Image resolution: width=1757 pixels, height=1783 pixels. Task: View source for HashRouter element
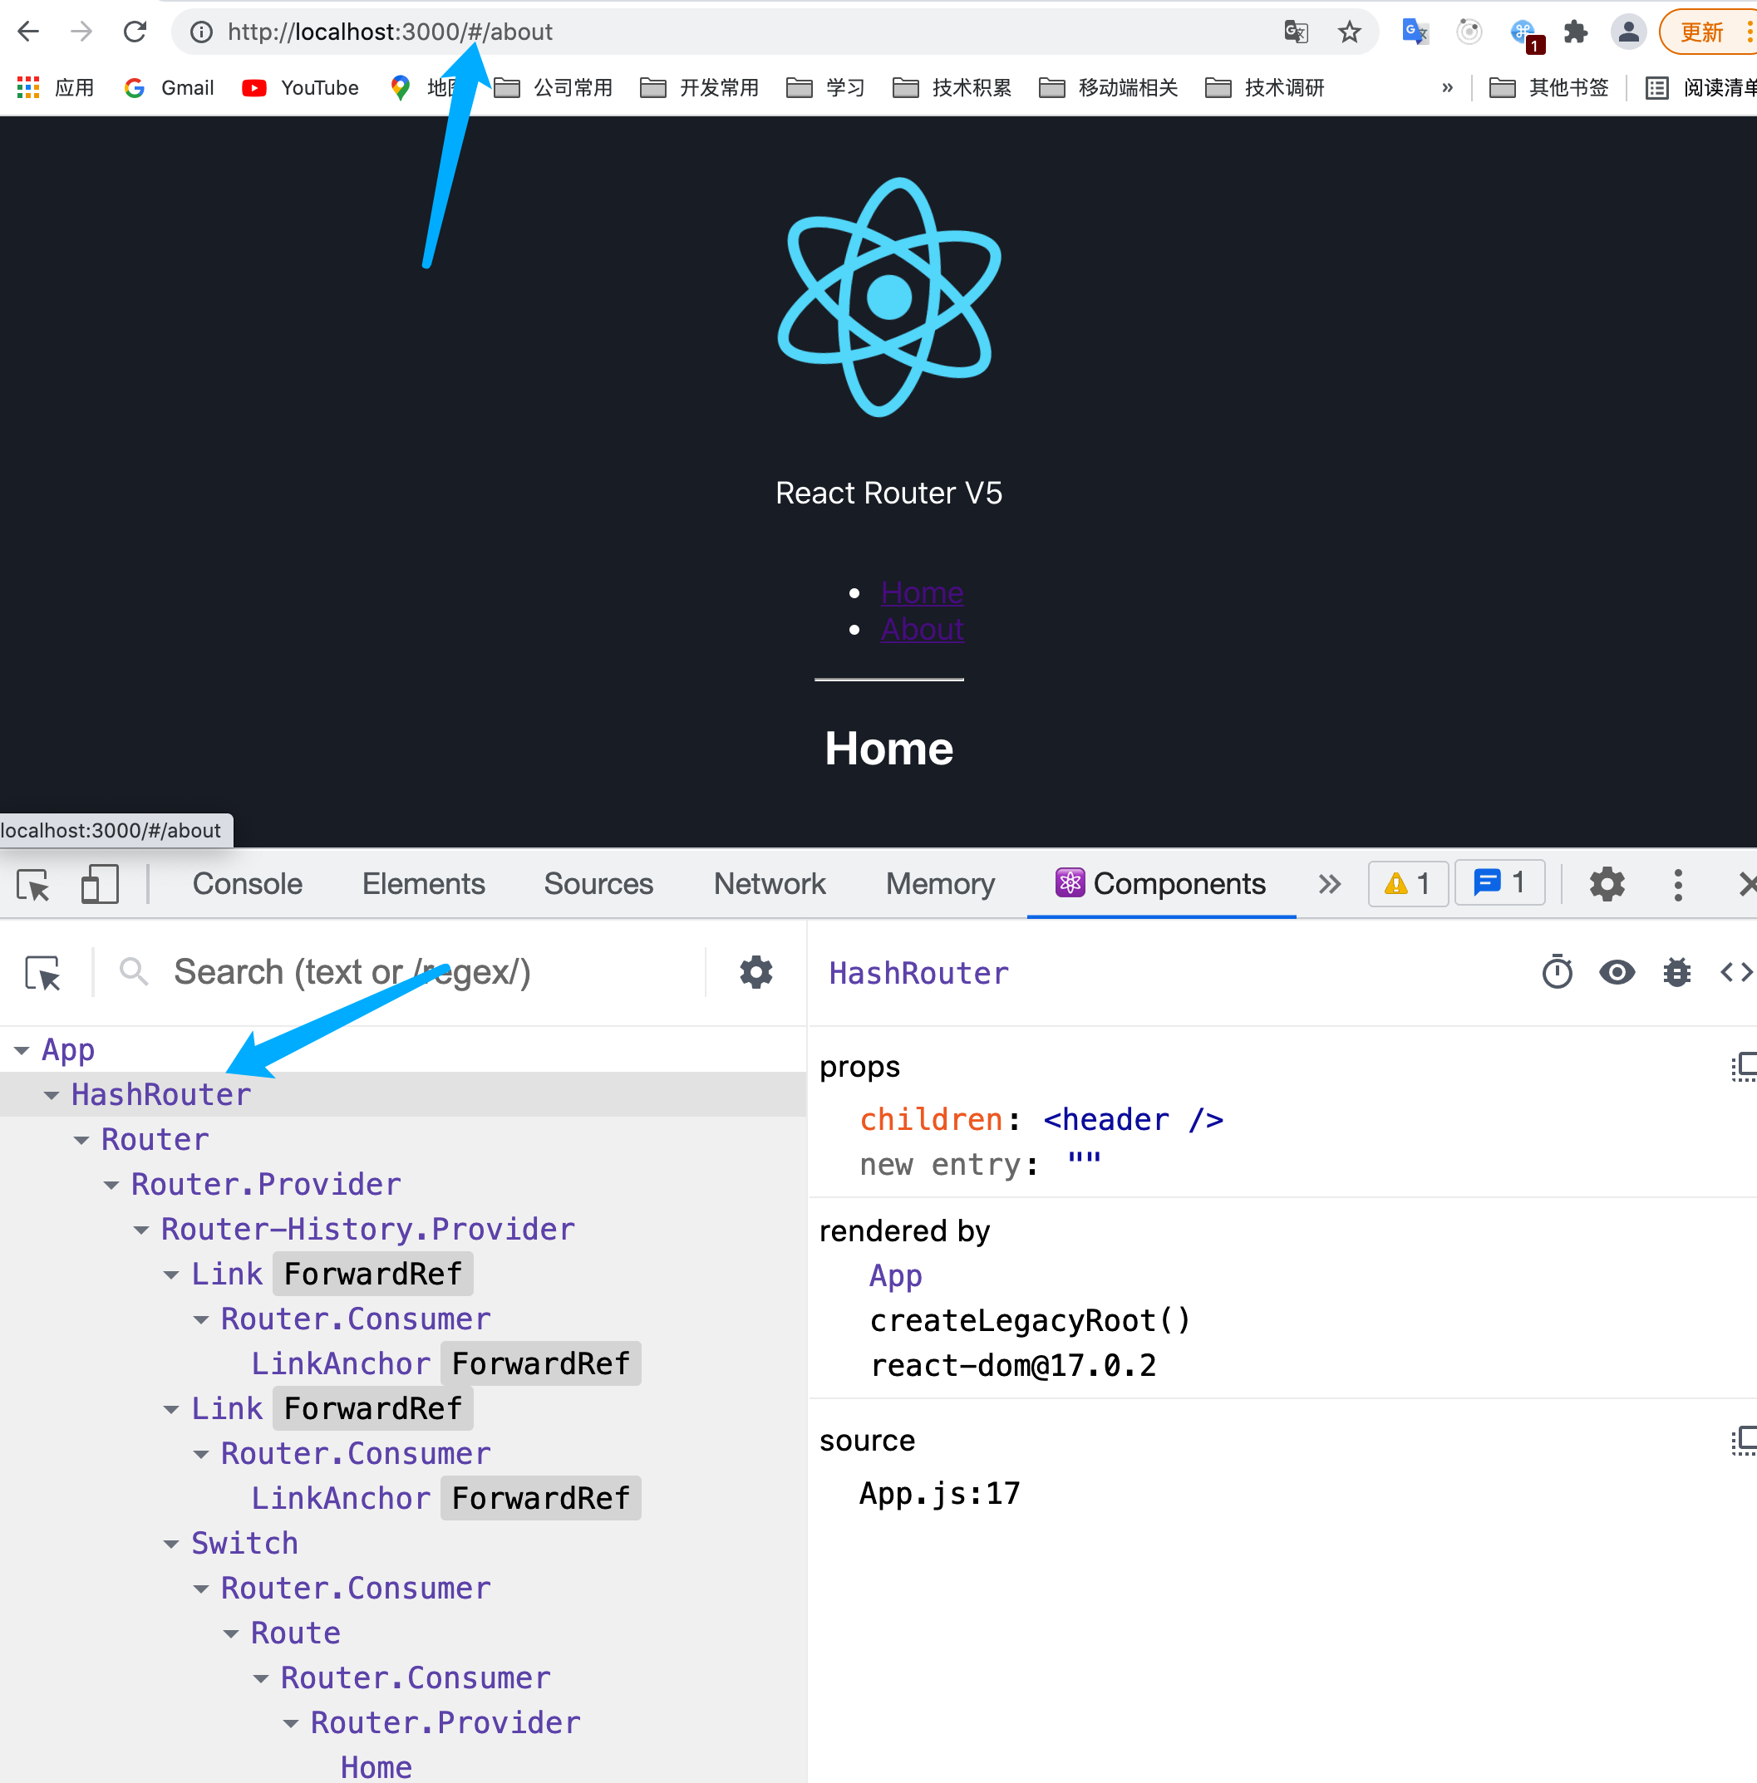pos(1735,972)
